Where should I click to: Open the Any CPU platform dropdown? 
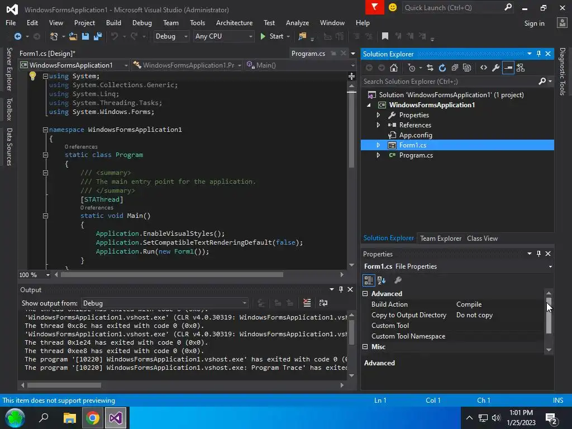click(x=223, y=36)
